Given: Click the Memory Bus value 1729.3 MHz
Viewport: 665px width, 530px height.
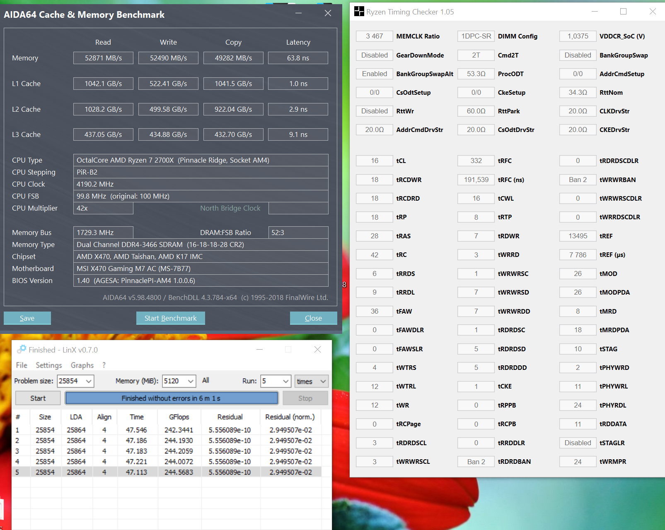Looking at the screenshot, I should [103, 233].
